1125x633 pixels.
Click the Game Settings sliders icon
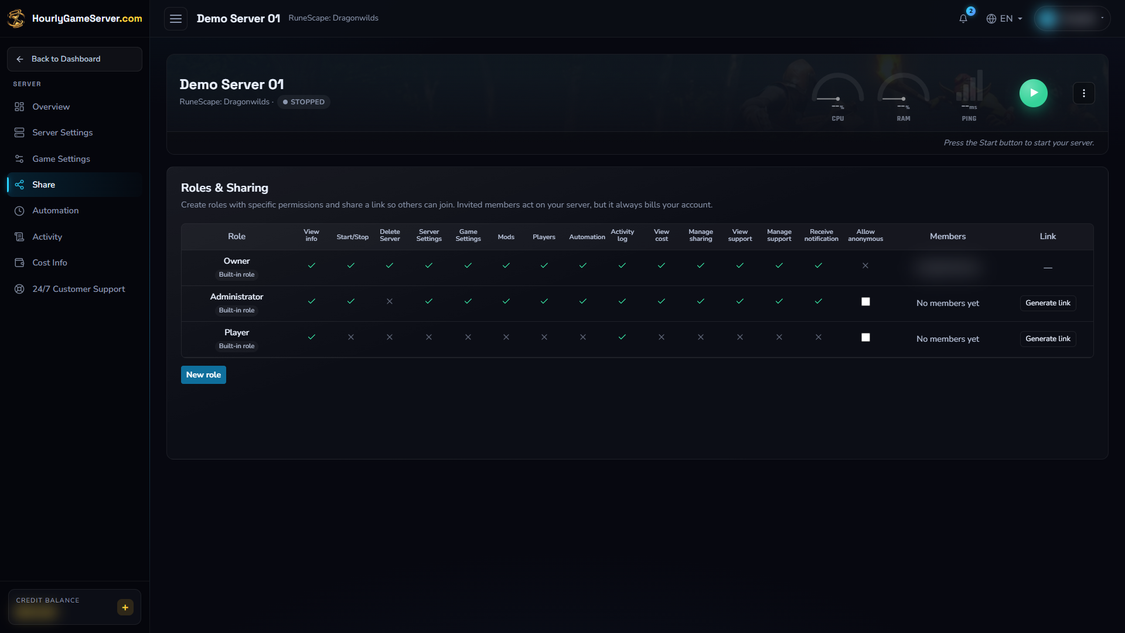point(19,159)
